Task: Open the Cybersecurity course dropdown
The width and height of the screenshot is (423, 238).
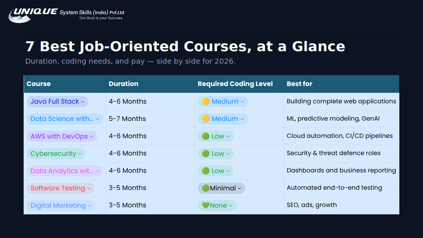Action: pos(56,153)
